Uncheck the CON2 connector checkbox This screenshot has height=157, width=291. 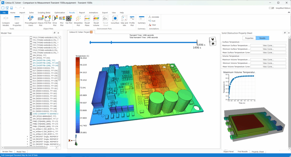(x=31, y=114)
